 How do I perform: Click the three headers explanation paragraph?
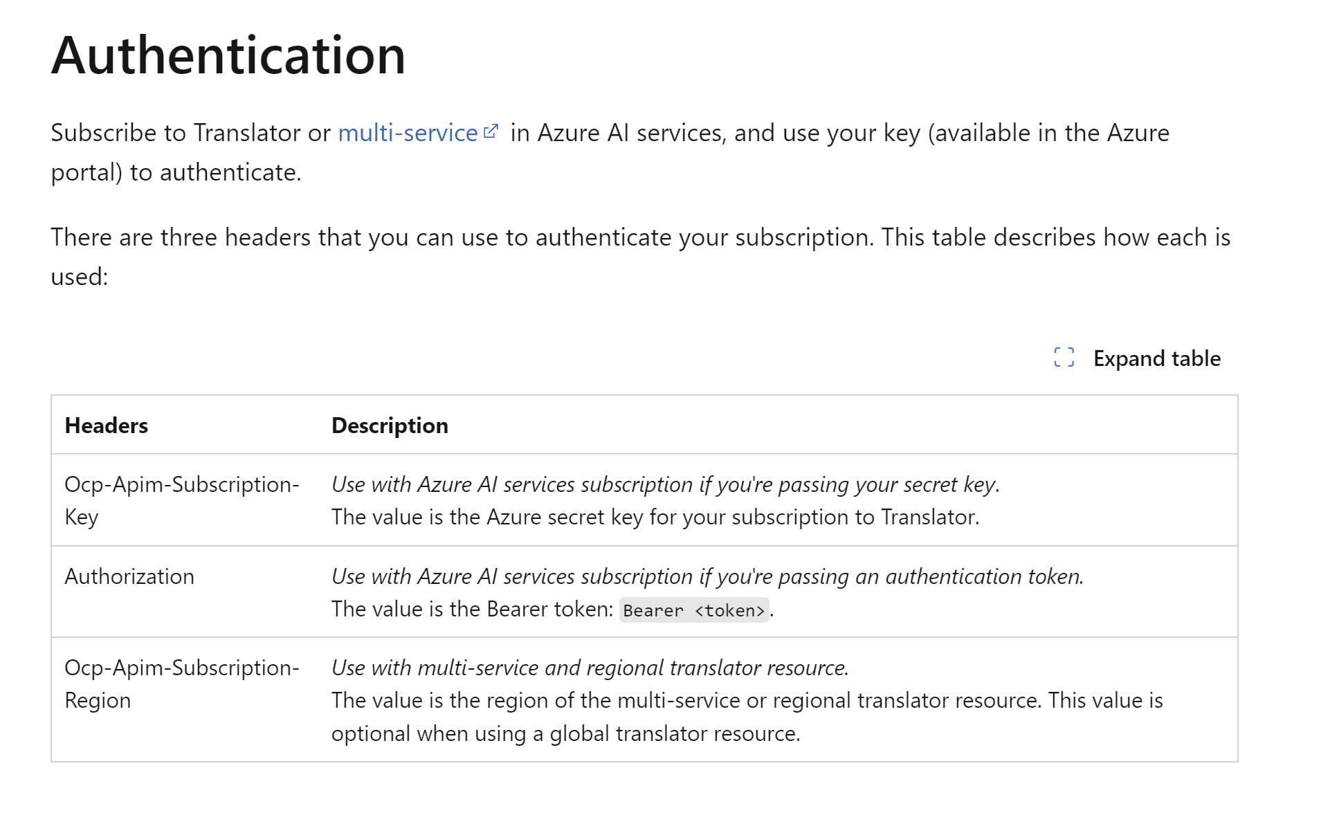coord(640,257)
